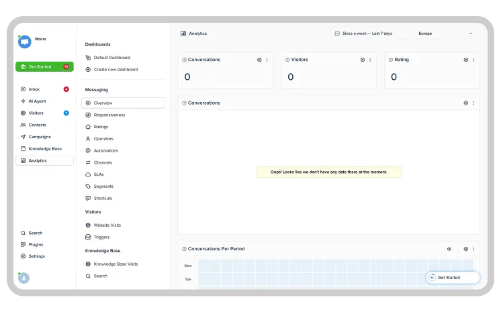Click info icon on Rating card

(x=391, y=60)
